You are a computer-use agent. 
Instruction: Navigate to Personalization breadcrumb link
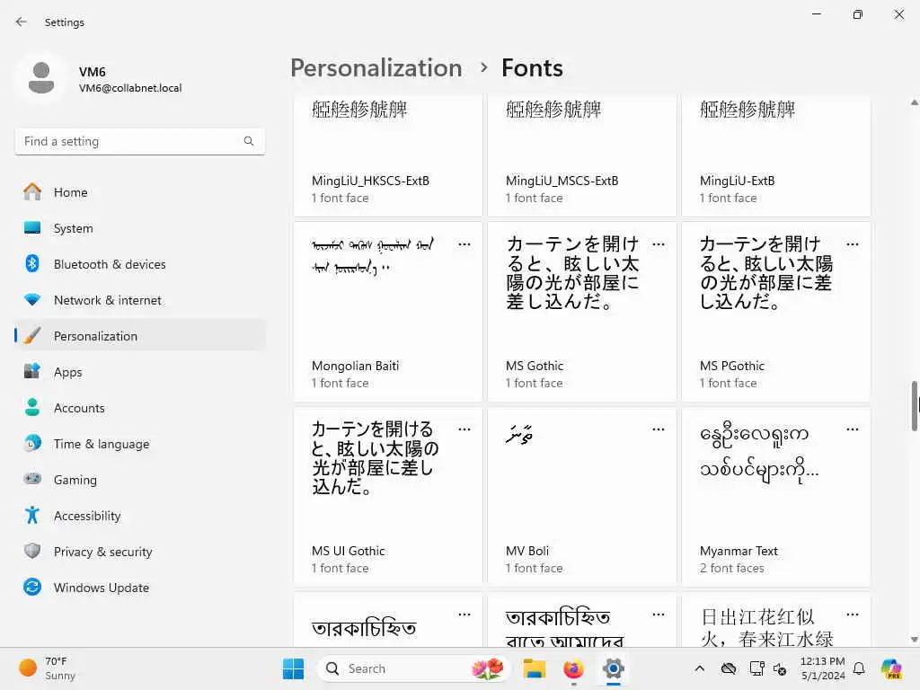point(376,68)
